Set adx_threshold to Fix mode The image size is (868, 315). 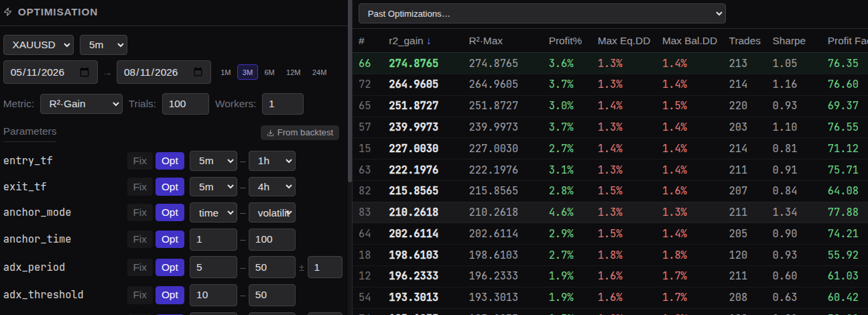(139, 295)
